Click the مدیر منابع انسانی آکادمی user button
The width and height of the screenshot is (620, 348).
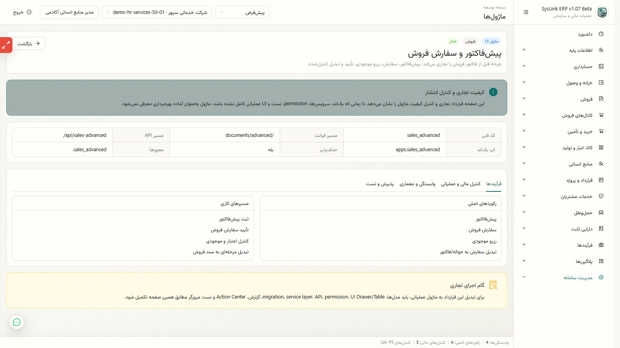pyautogui.click(x=69, y=12)
